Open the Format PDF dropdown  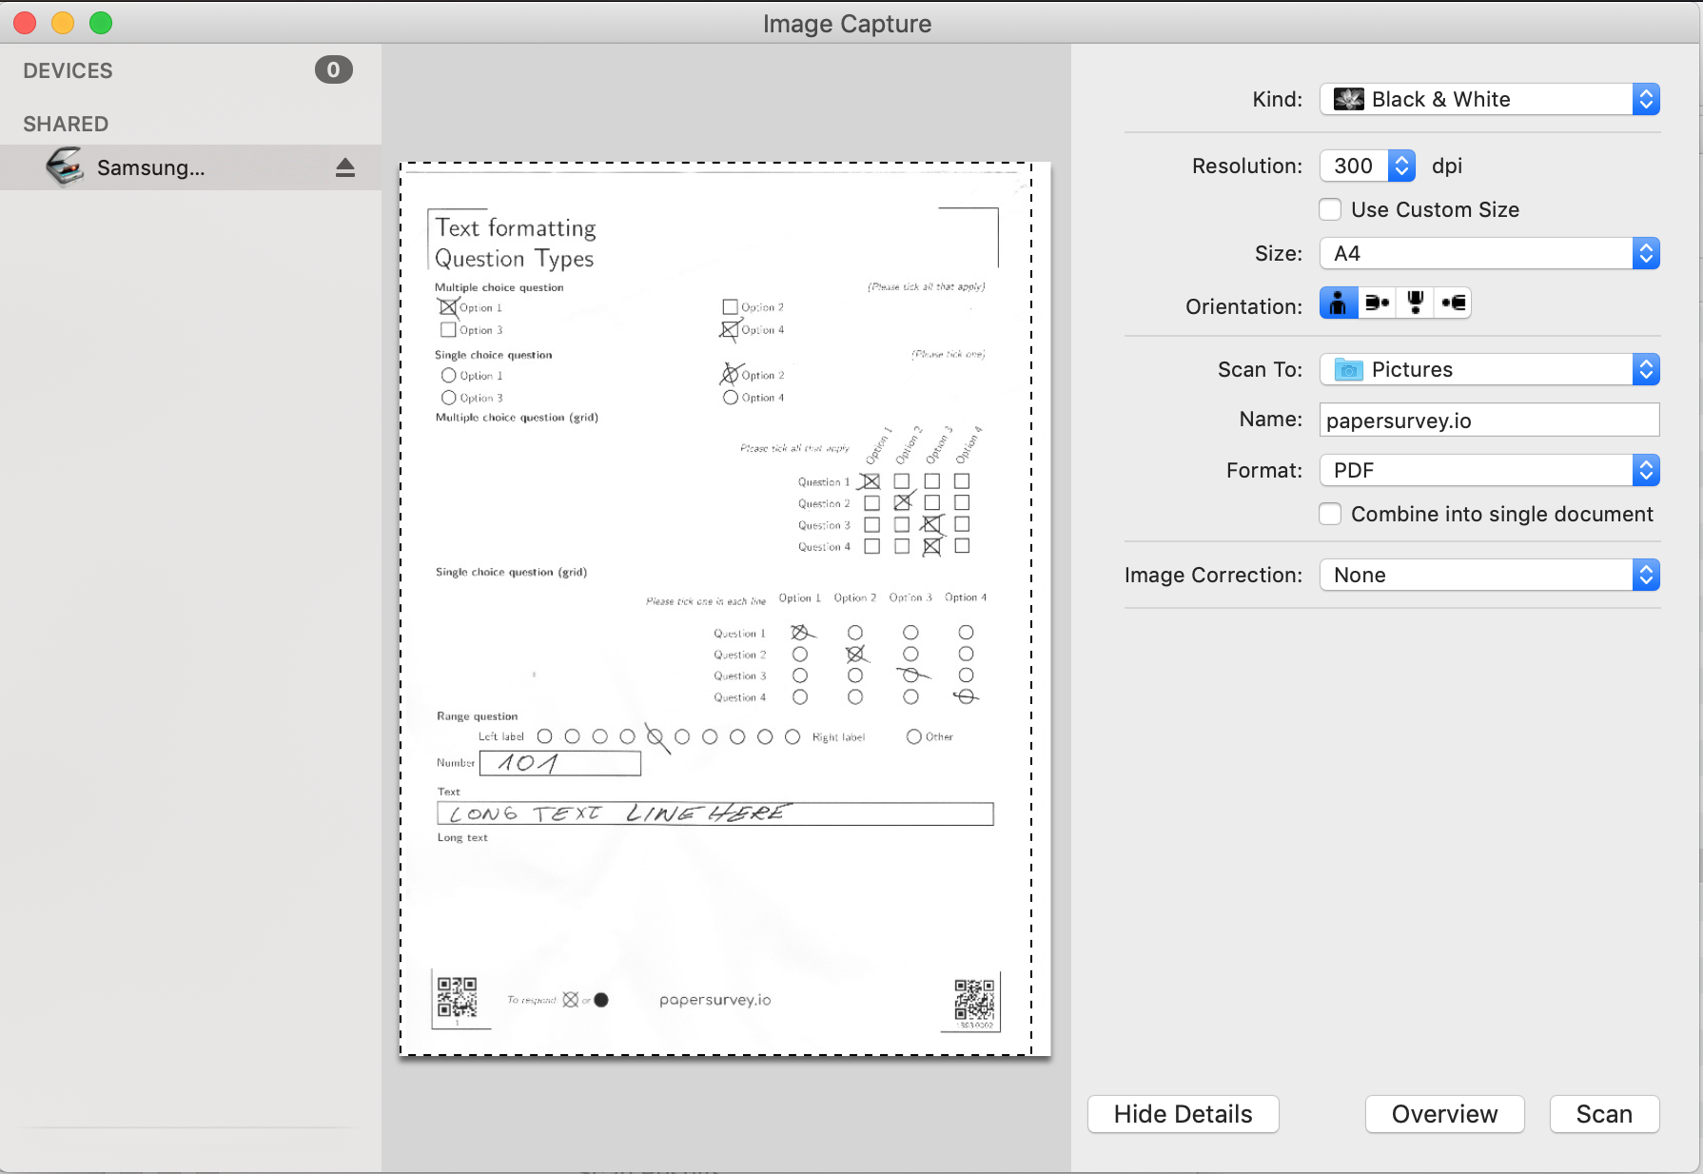(x=1490, y=471)
